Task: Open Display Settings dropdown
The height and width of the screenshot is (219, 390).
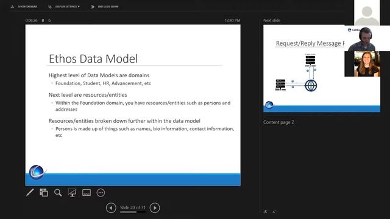Action: tap(64, 7)
